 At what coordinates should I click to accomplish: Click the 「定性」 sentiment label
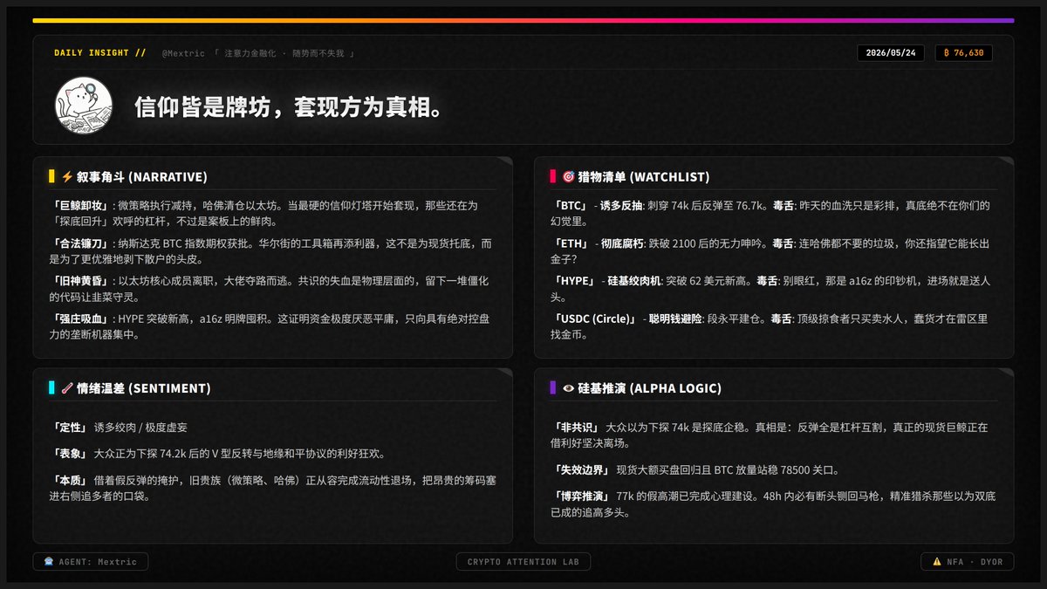point(71,428)
